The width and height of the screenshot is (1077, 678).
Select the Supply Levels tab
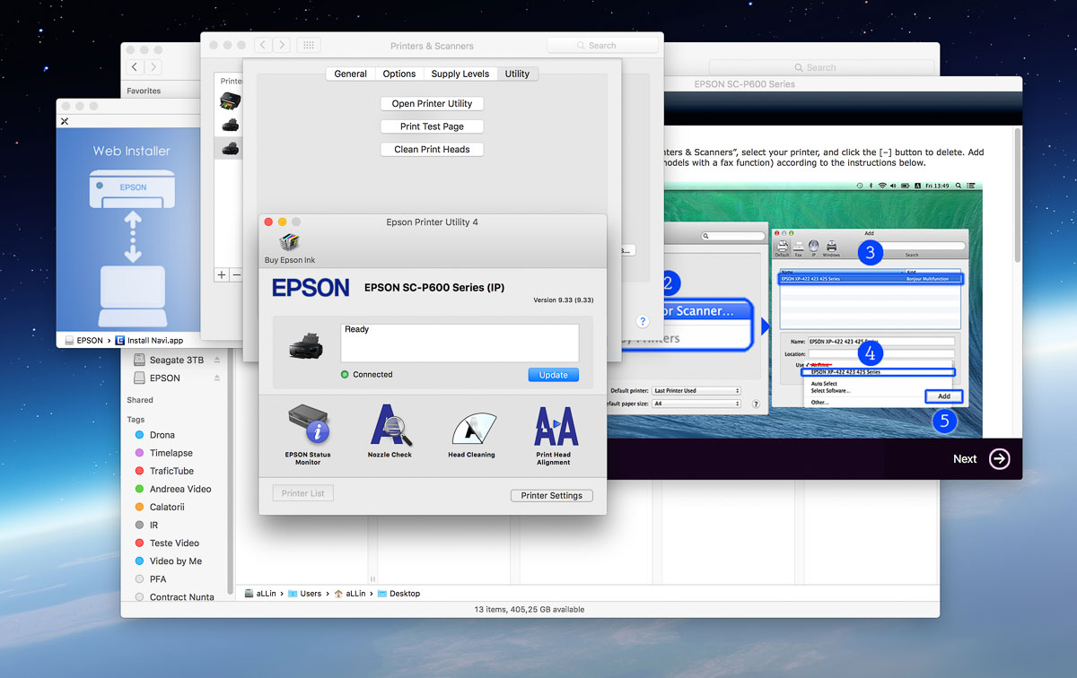(x=460, y=74)
